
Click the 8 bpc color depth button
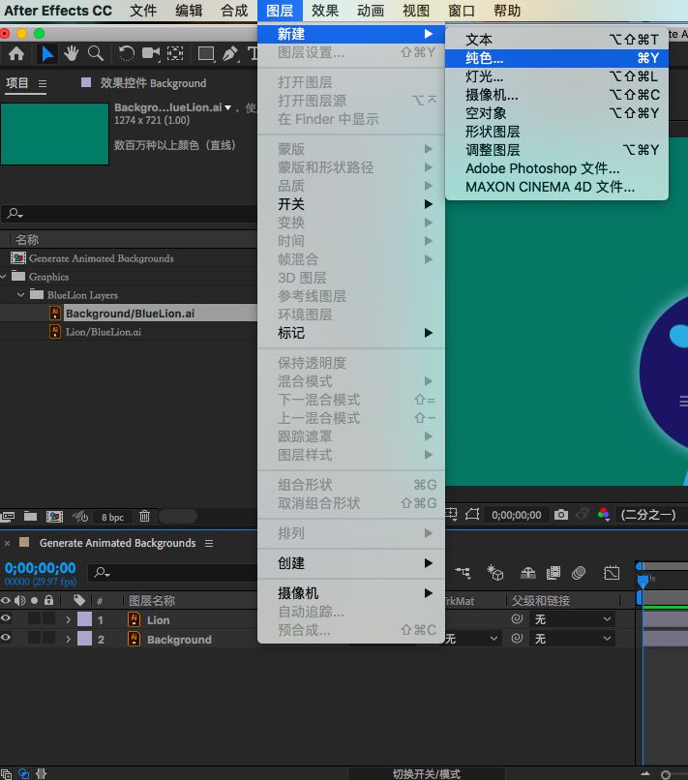(x=112, y=517)
